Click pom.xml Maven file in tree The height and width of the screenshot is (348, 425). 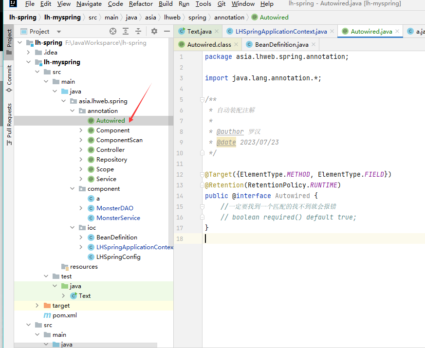click(65, 315)
